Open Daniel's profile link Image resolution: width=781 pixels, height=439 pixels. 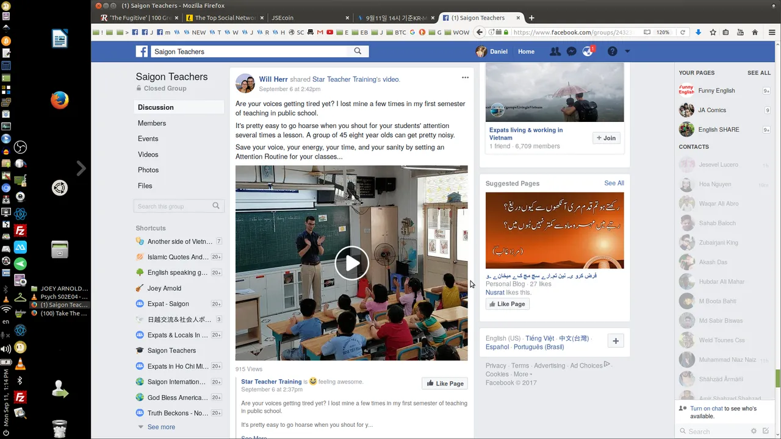[x=492, y=52]
